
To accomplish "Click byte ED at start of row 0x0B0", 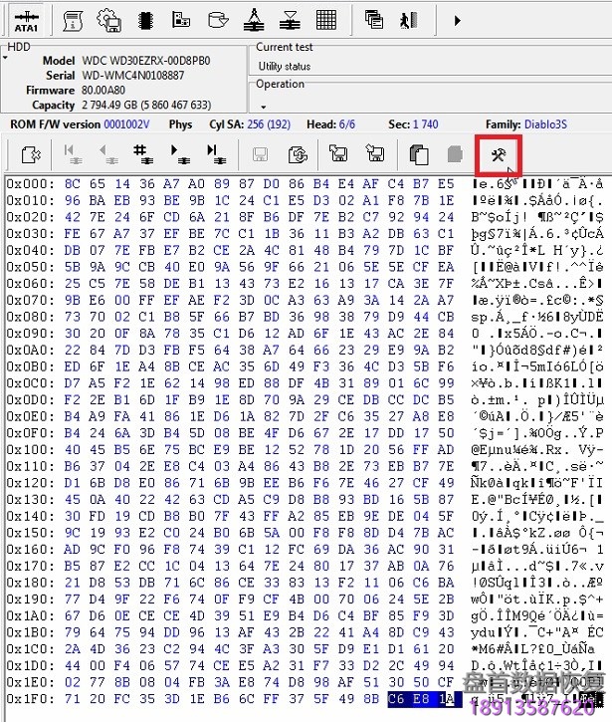I will pyautogui.click(x=73, y=367).
